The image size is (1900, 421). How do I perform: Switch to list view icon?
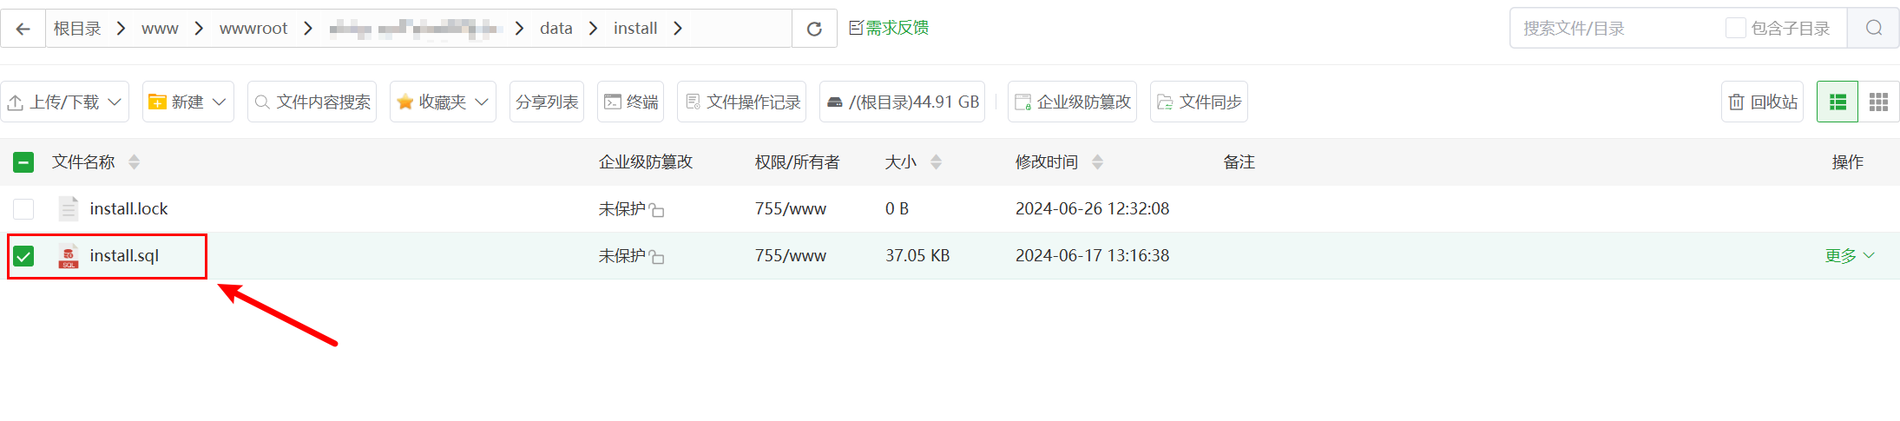pyautogui.click(x=1838, y=102)
